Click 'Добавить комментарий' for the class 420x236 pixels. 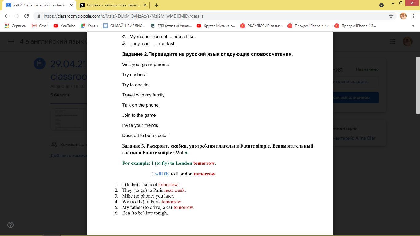(69, 155)
